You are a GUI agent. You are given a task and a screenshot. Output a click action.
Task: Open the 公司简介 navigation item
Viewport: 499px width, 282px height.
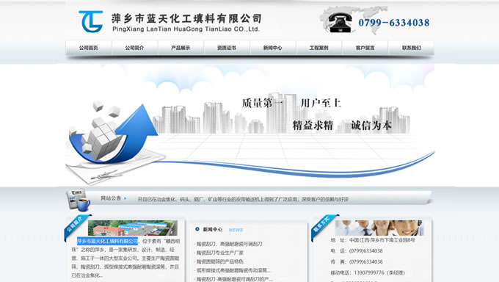pyautogui.click(x=134, y=48)
